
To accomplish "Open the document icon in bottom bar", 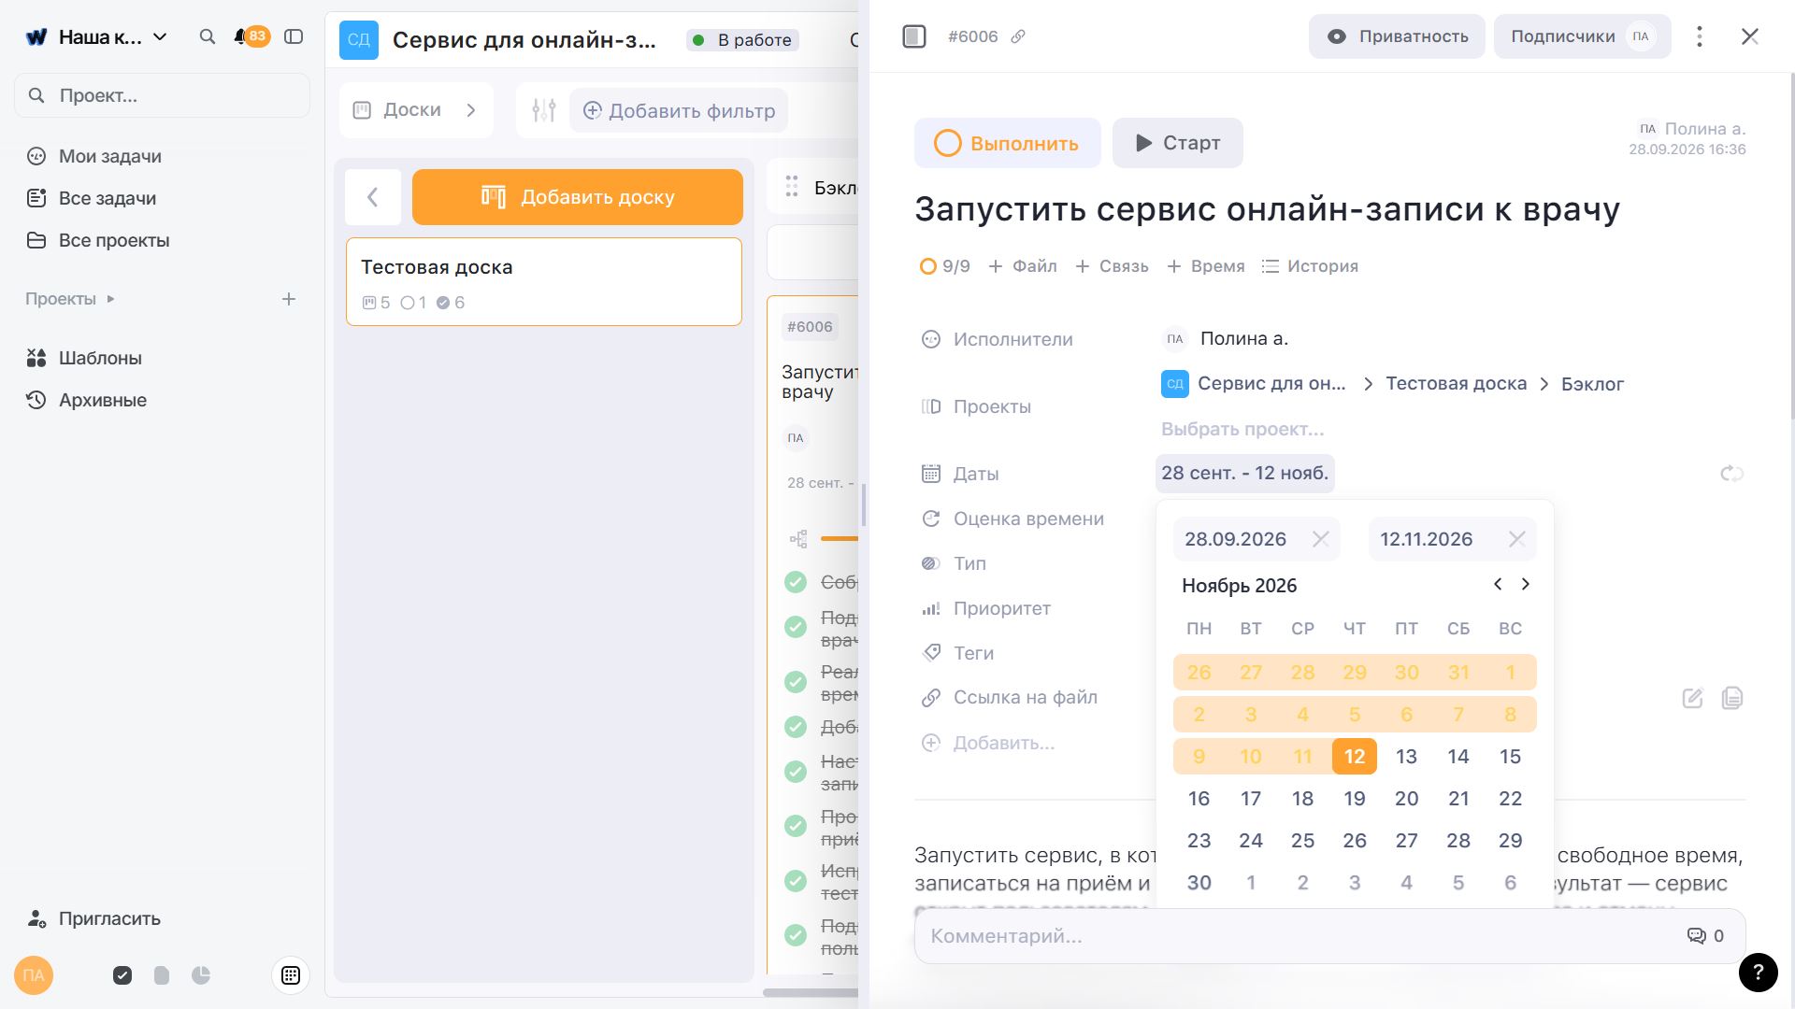I will tap(162, 975).
